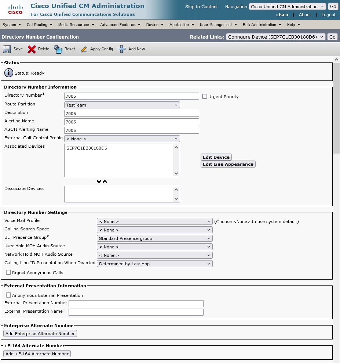Open the Call Routing menu
Screen dimensions: 340x363
tap(39, 25)
